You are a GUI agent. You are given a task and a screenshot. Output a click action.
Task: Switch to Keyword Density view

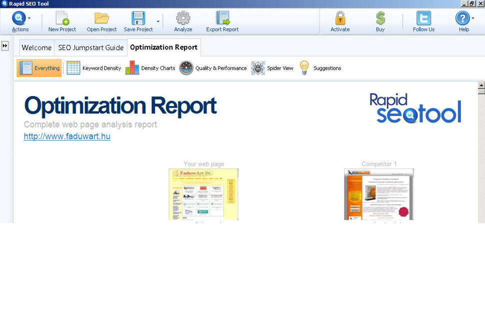coord(73,68)
